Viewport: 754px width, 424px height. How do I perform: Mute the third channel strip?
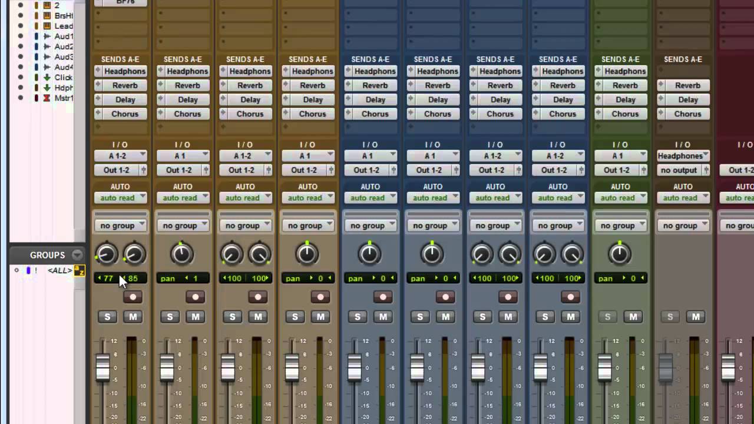pos(258,317)
